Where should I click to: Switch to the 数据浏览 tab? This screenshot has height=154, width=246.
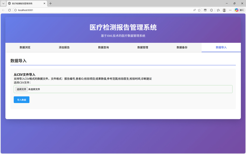click(25, 47)
